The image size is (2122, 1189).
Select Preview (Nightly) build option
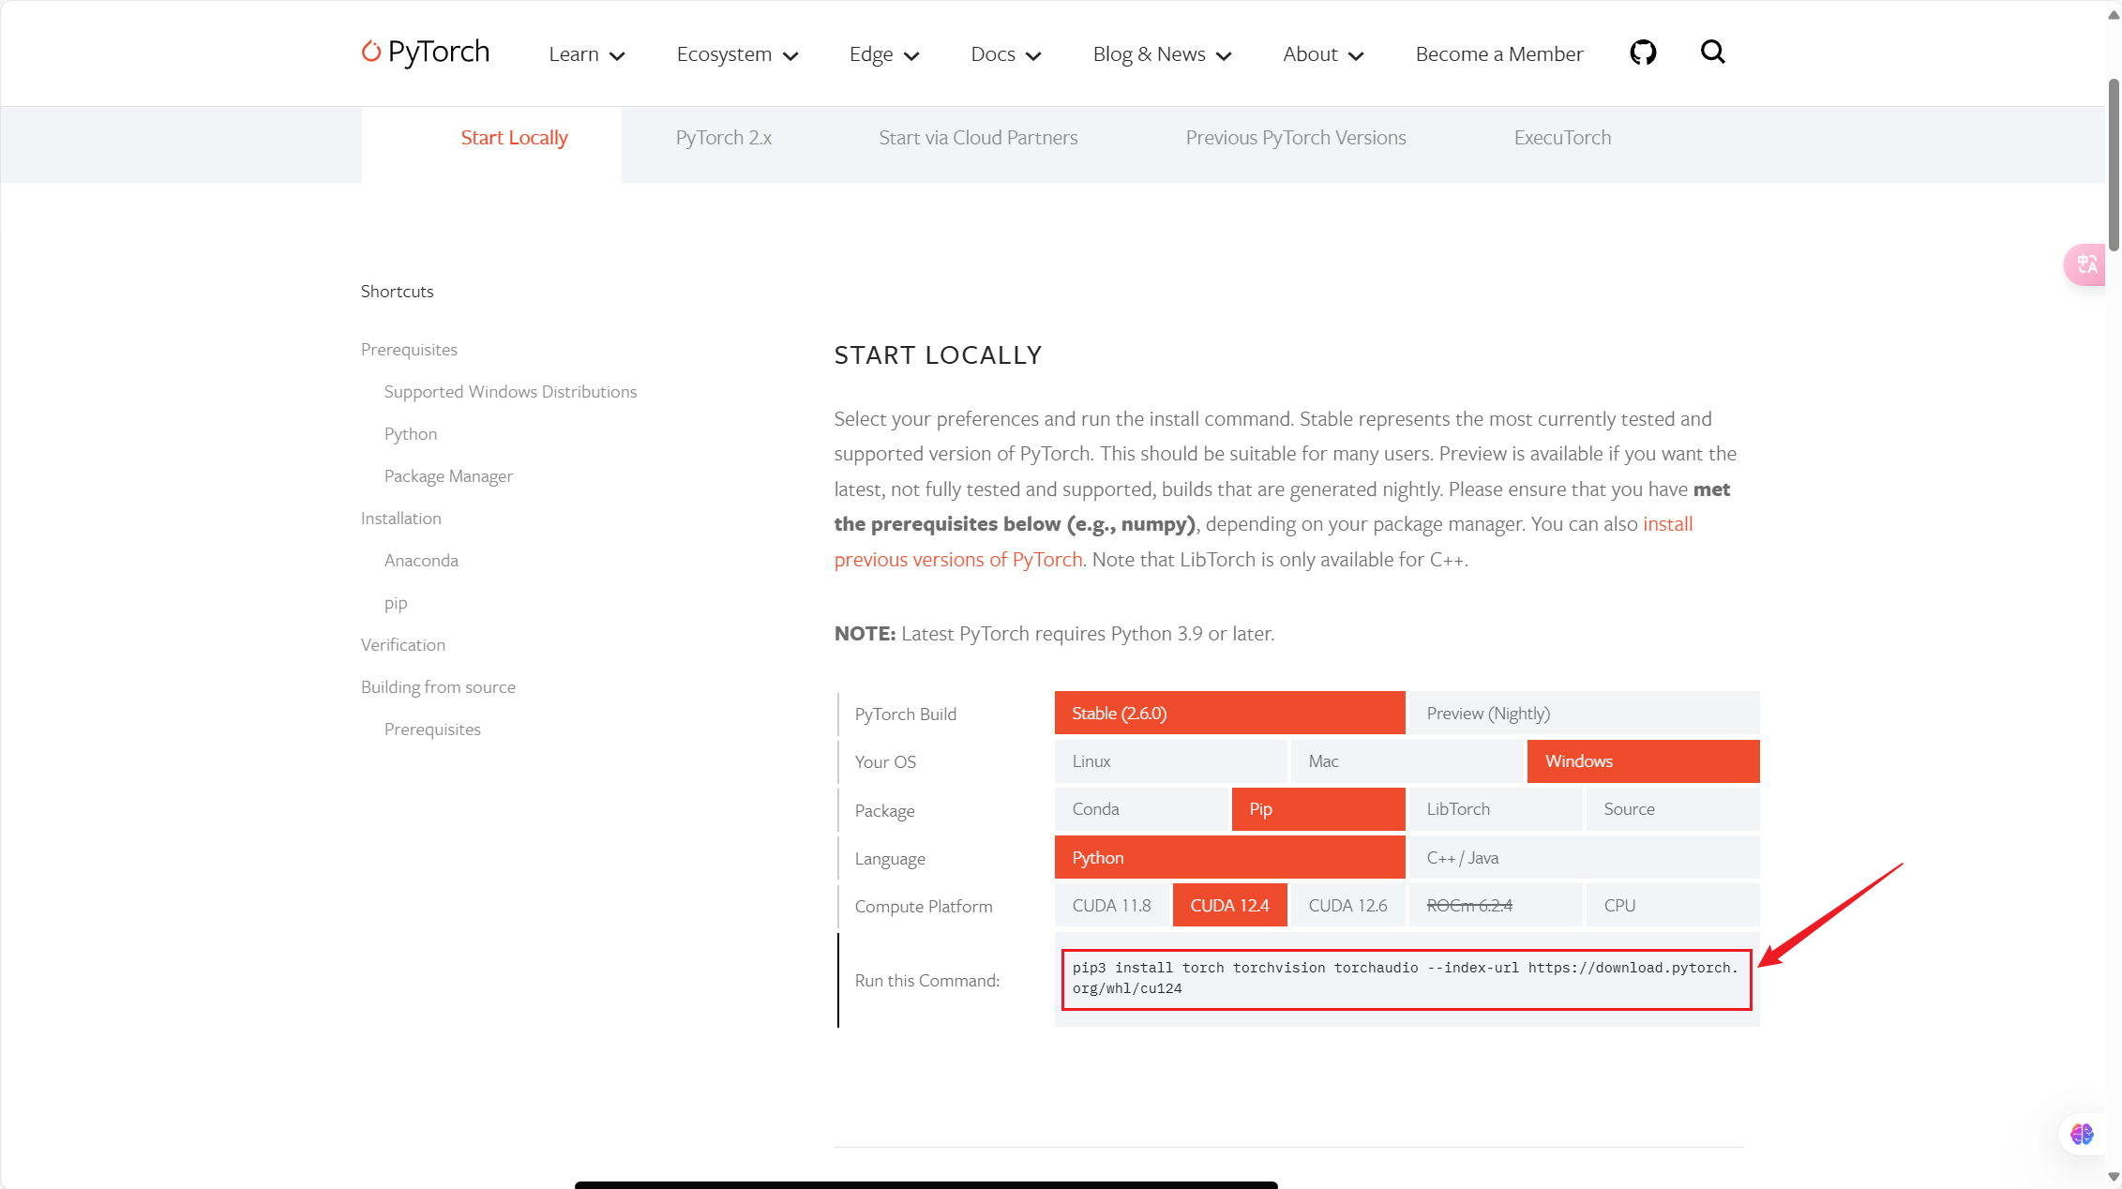point(1584,713)
